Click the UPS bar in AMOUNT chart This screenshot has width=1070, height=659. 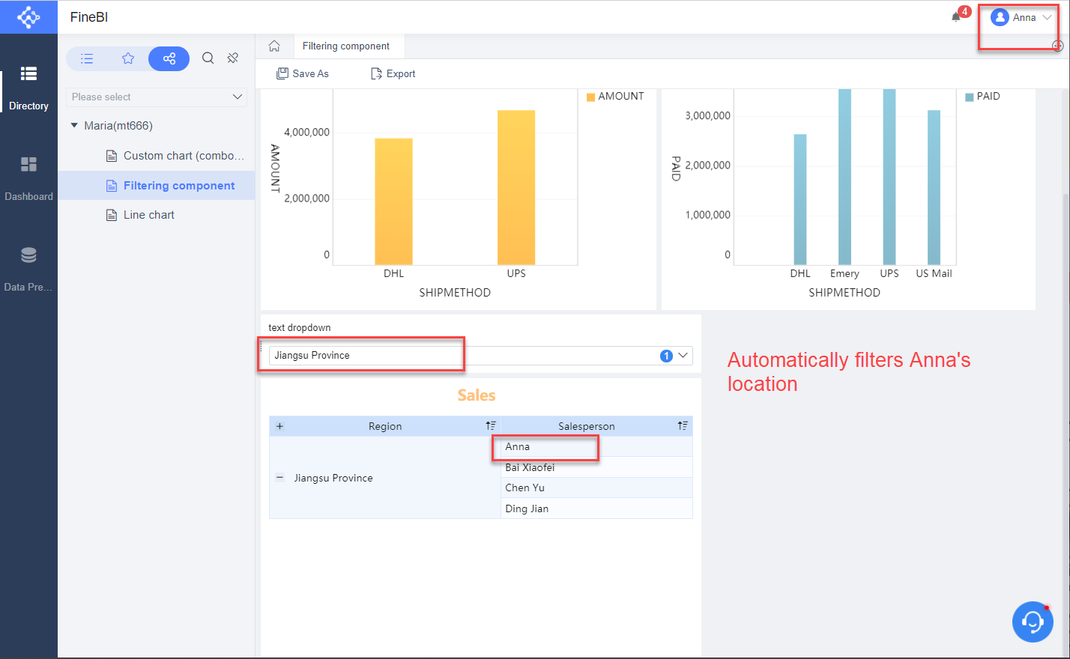[x=516, y=187]
